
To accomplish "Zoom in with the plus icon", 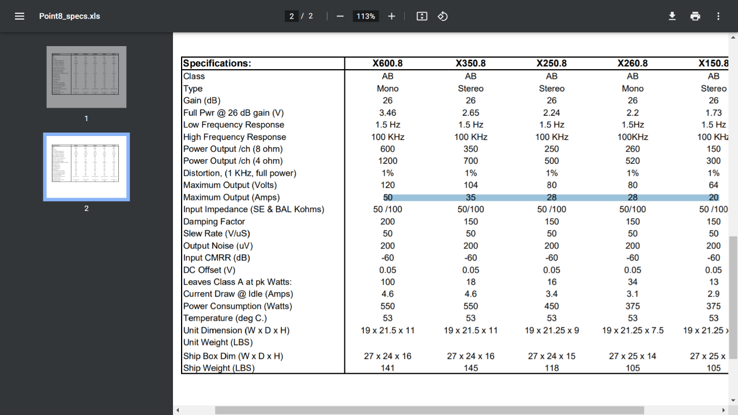I will [391, 16].
